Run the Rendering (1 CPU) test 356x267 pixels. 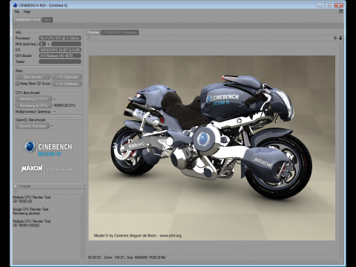point(33,99)
